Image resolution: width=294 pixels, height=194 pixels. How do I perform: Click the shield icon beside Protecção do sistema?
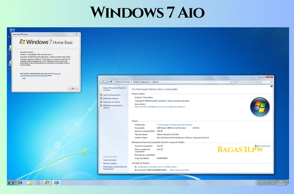(101, 102)
